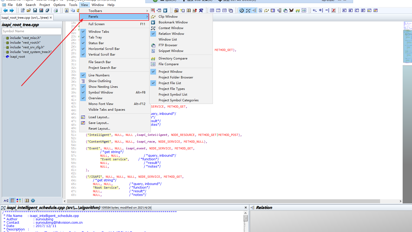
Task: Sort symbols using A-Z button
Action: [x=6, y=201]
